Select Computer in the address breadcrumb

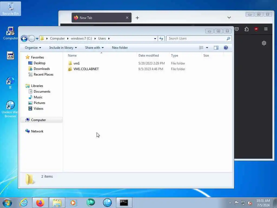pos(57,38)
